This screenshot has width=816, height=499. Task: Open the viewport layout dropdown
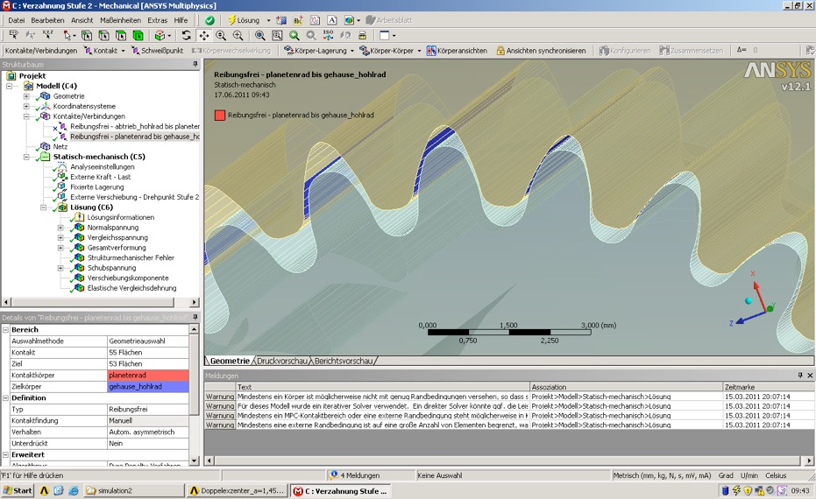click(394, 36)
